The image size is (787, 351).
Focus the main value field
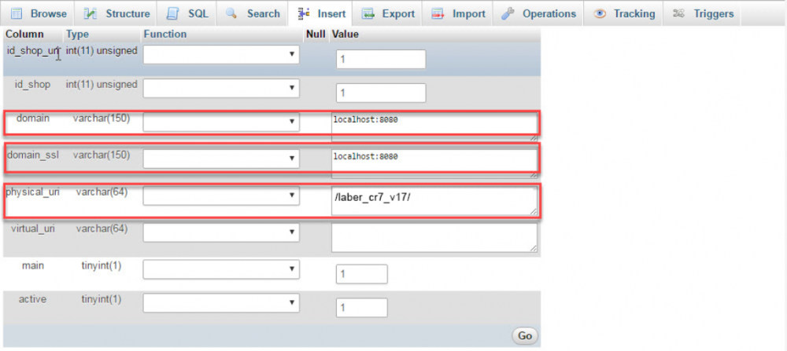(x=361, y=274)
